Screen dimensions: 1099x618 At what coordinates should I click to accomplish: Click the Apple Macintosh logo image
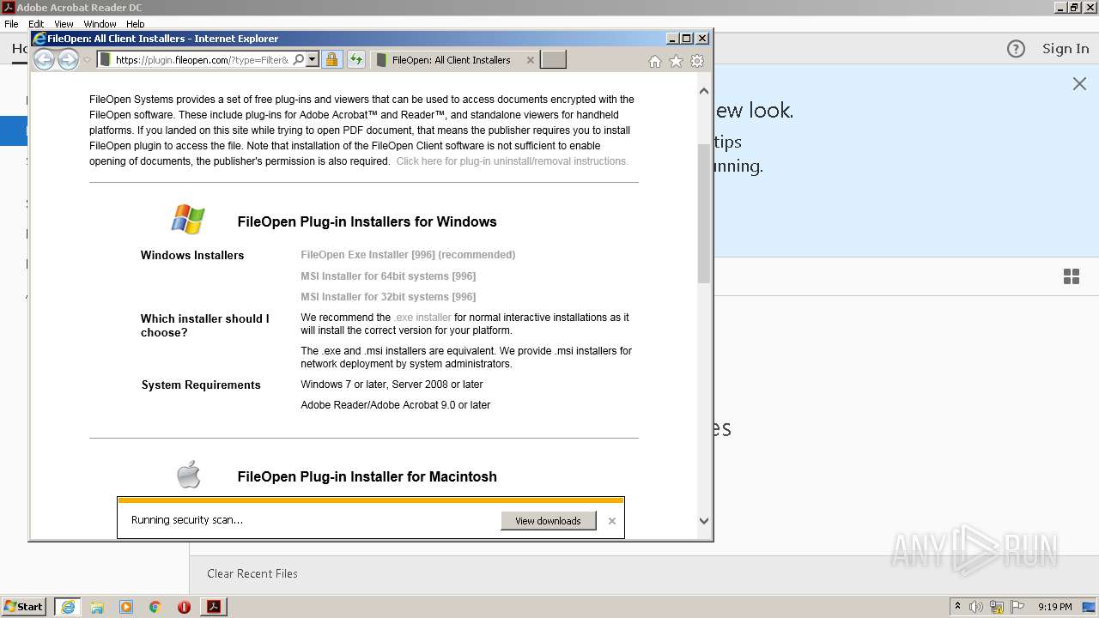[x=189, y=475]
